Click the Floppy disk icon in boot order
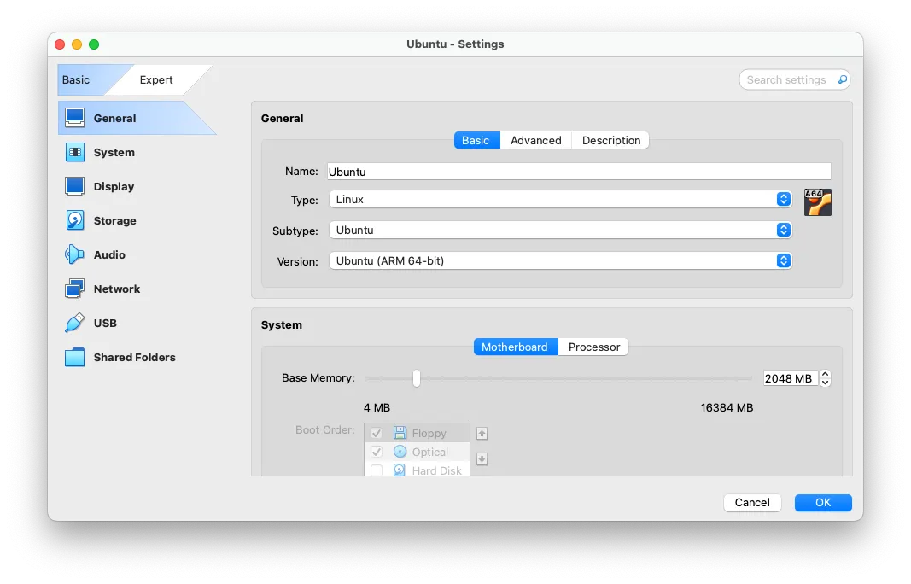The width and height of the screenshot is (911, 584). (400, 433)
